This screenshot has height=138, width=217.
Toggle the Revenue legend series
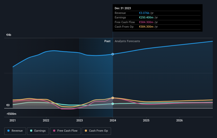15,131
